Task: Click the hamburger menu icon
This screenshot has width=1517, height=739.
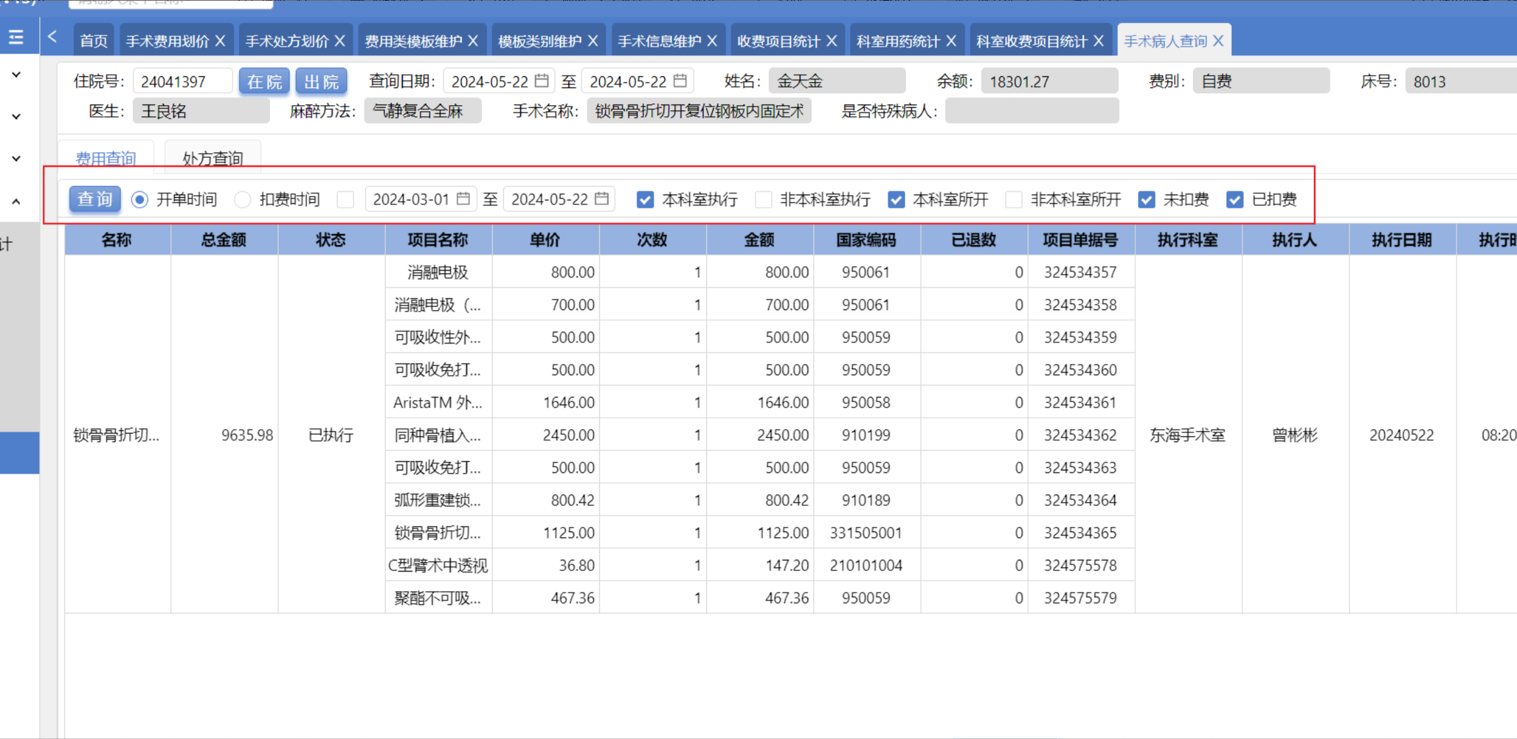Action: (x=16, y=37)
